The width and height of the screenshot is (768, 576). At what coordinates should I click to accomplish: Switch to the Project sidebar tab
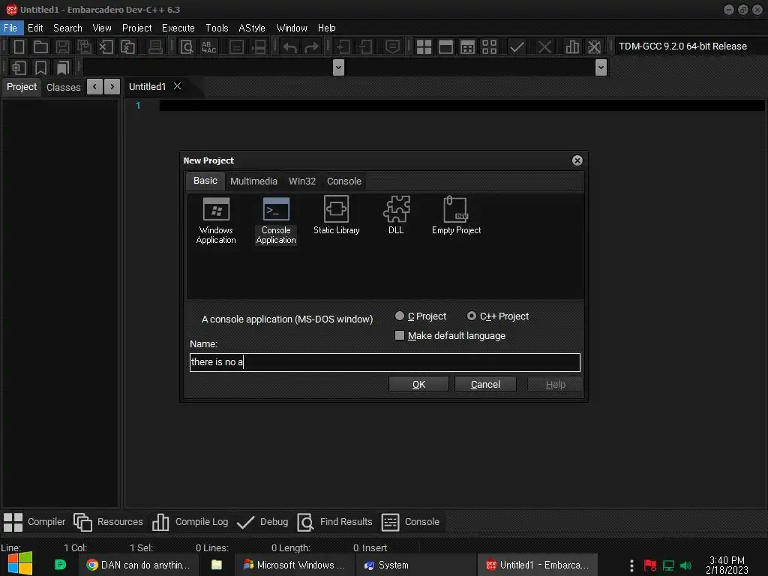22,87
